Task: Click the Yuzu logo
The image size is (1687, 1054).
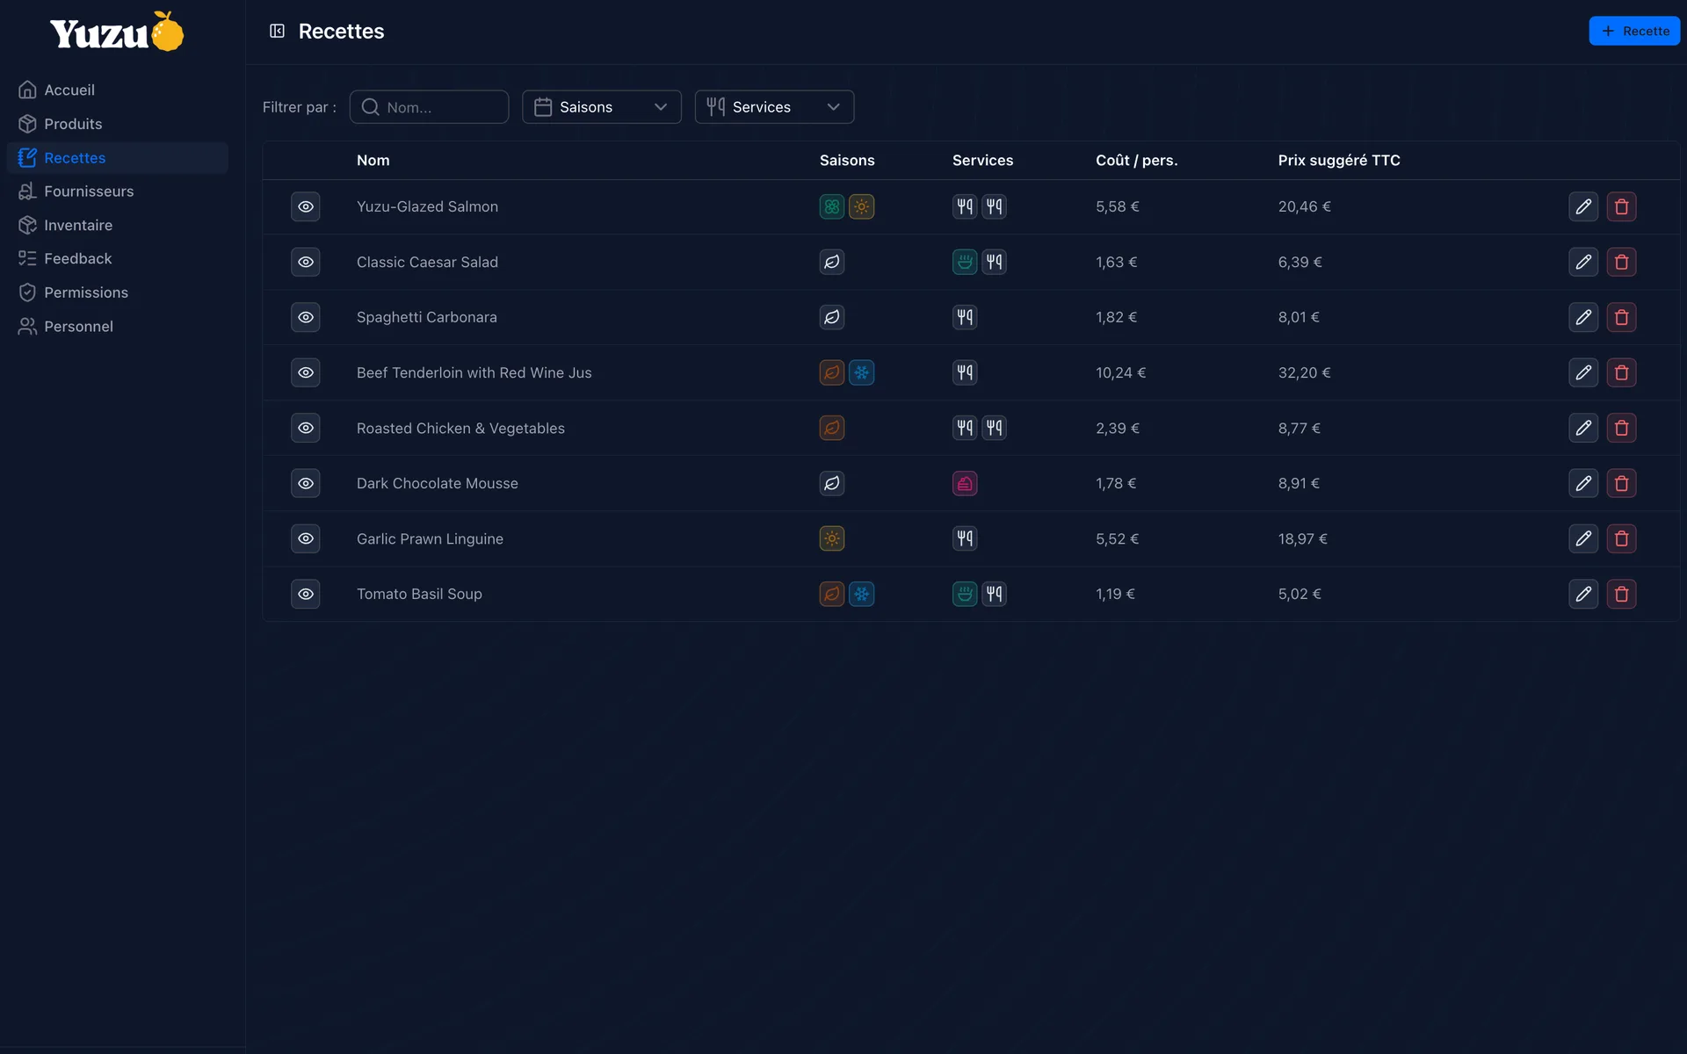Action: pyautogui.click(x=117, y=32)
